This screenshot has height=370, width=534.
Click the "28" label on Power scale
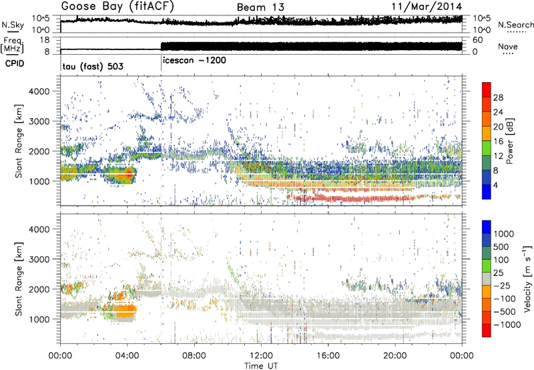coord(498,98)
